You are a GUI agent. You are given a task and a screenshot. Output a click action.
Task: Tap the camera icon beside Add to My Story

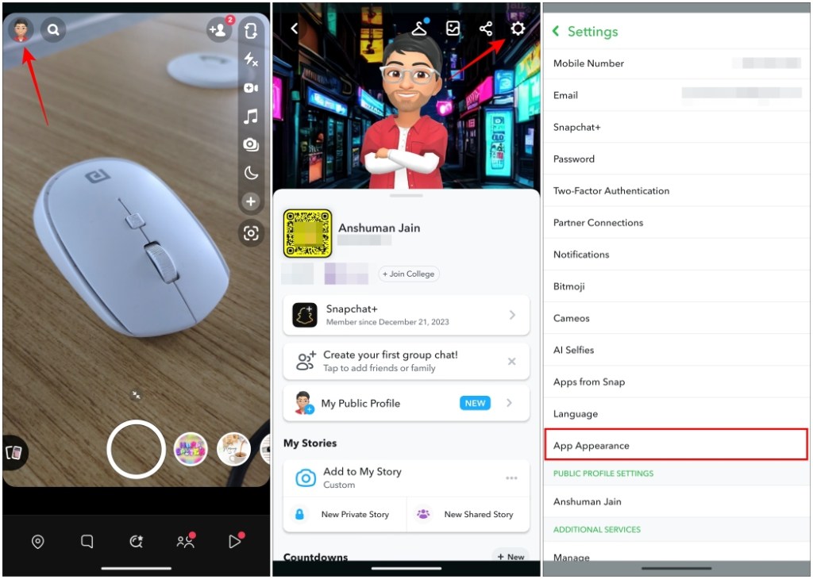tap(306, 478)
